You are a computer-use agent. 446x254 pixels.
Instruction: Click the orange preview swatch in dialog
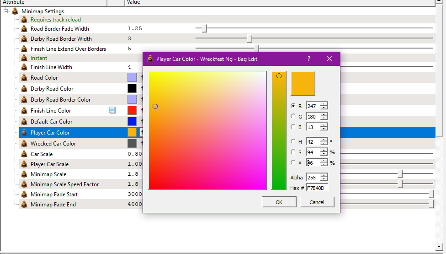pos(303,83)
